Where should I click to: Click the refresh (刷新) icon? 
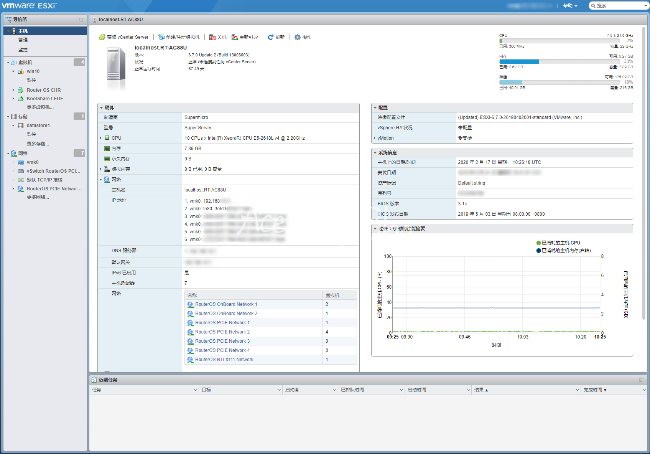(x=271, y=37)
